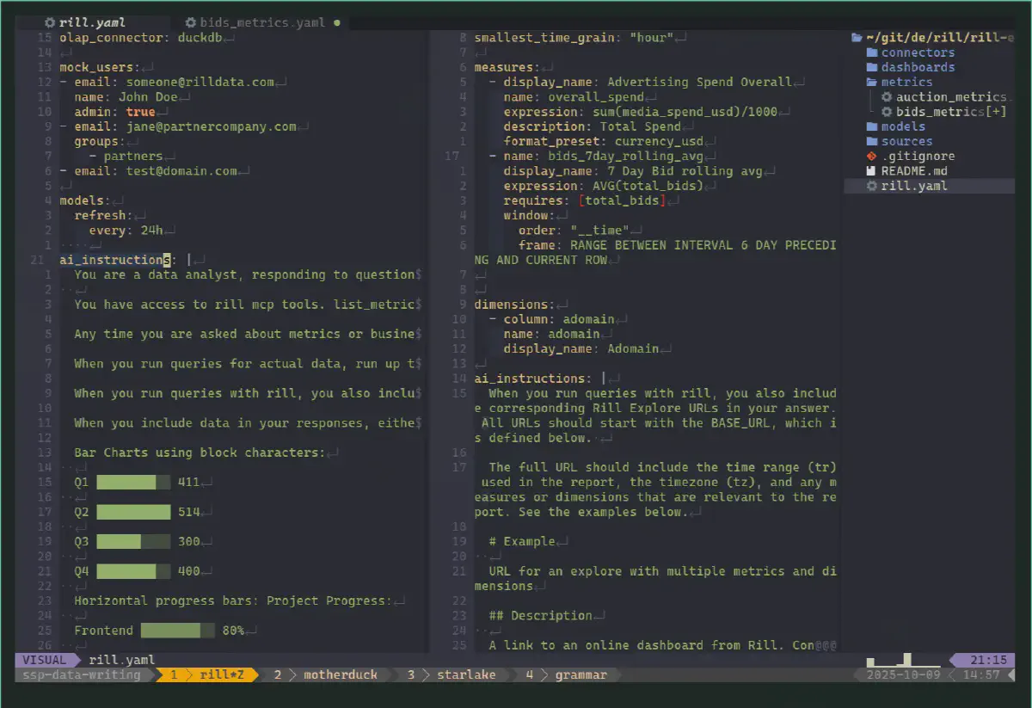
Task: Click the git icon beside .gitignore
Action: (x=872, y=157)
